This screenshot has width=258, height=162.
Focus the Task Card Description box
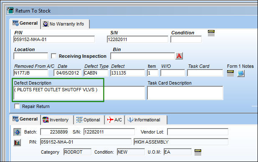tap(185, 93)
